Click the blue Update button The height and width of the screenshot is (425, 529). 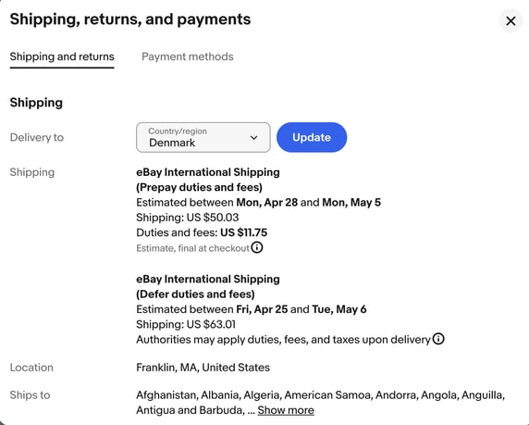312,137
